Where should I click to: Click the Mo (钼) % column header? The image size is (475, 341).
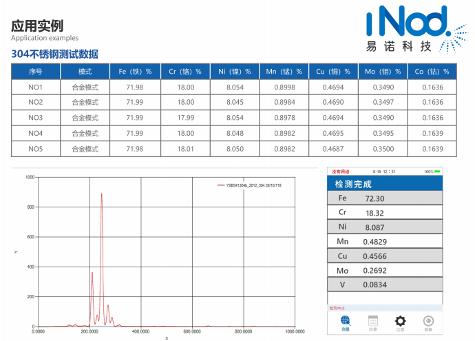(383, 72)
